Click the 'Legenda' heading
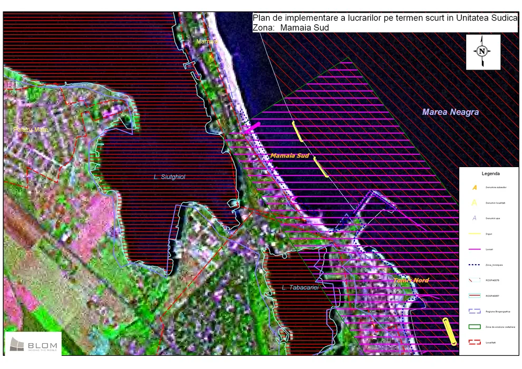The image size is (522, 369). tap(490, 173)
